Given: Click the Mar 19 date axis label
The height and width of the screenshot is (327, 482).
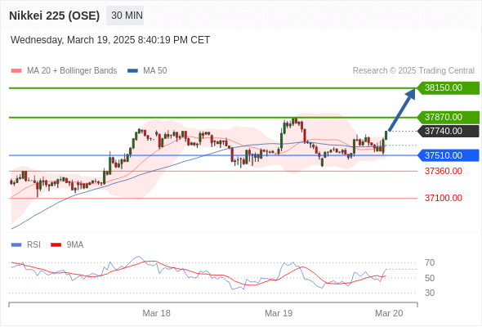Looking at the screenshot, I should point(279,313).
